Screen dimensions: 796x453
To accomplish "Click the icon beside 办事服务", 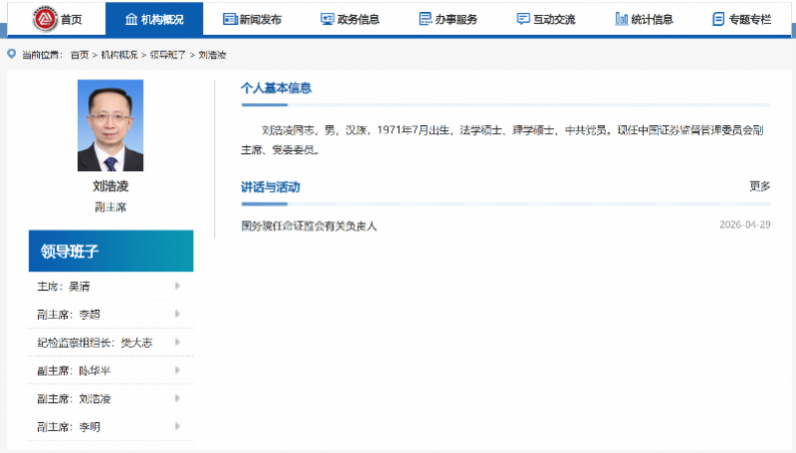I will pyautogui.click(x=425, y=19).
